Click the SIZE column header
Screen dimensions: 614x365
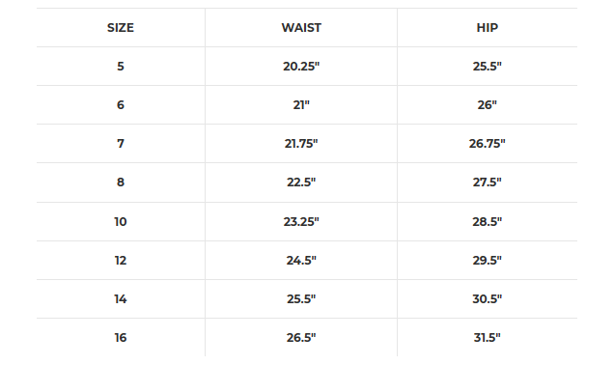(121, 28)
